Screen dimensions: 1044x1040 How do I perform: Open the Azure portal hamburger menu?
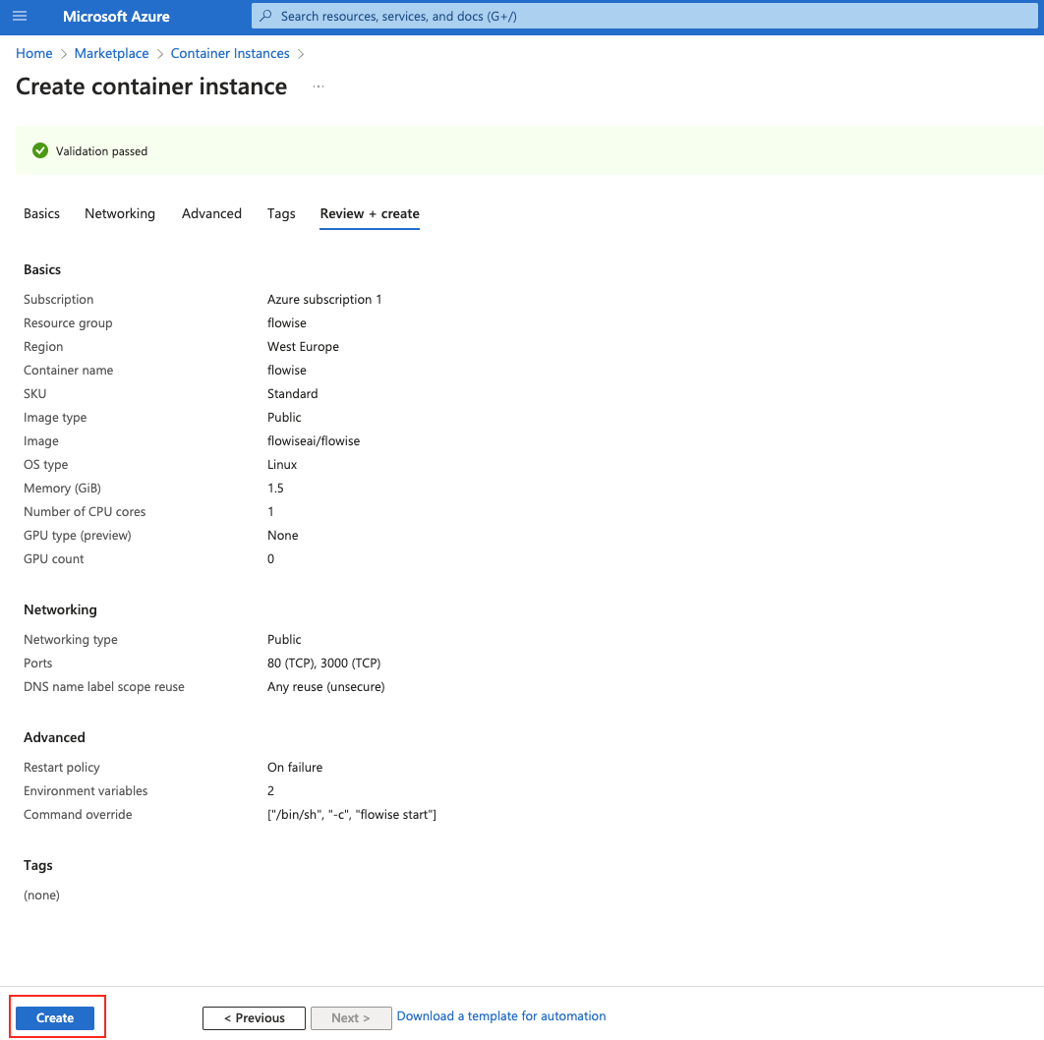[20, 17]
